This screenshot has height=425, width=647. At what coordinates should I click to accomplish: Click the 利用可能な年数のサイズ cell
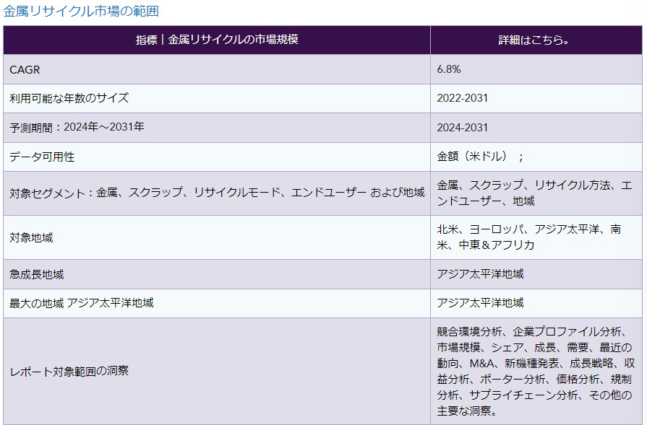point(217,98)
